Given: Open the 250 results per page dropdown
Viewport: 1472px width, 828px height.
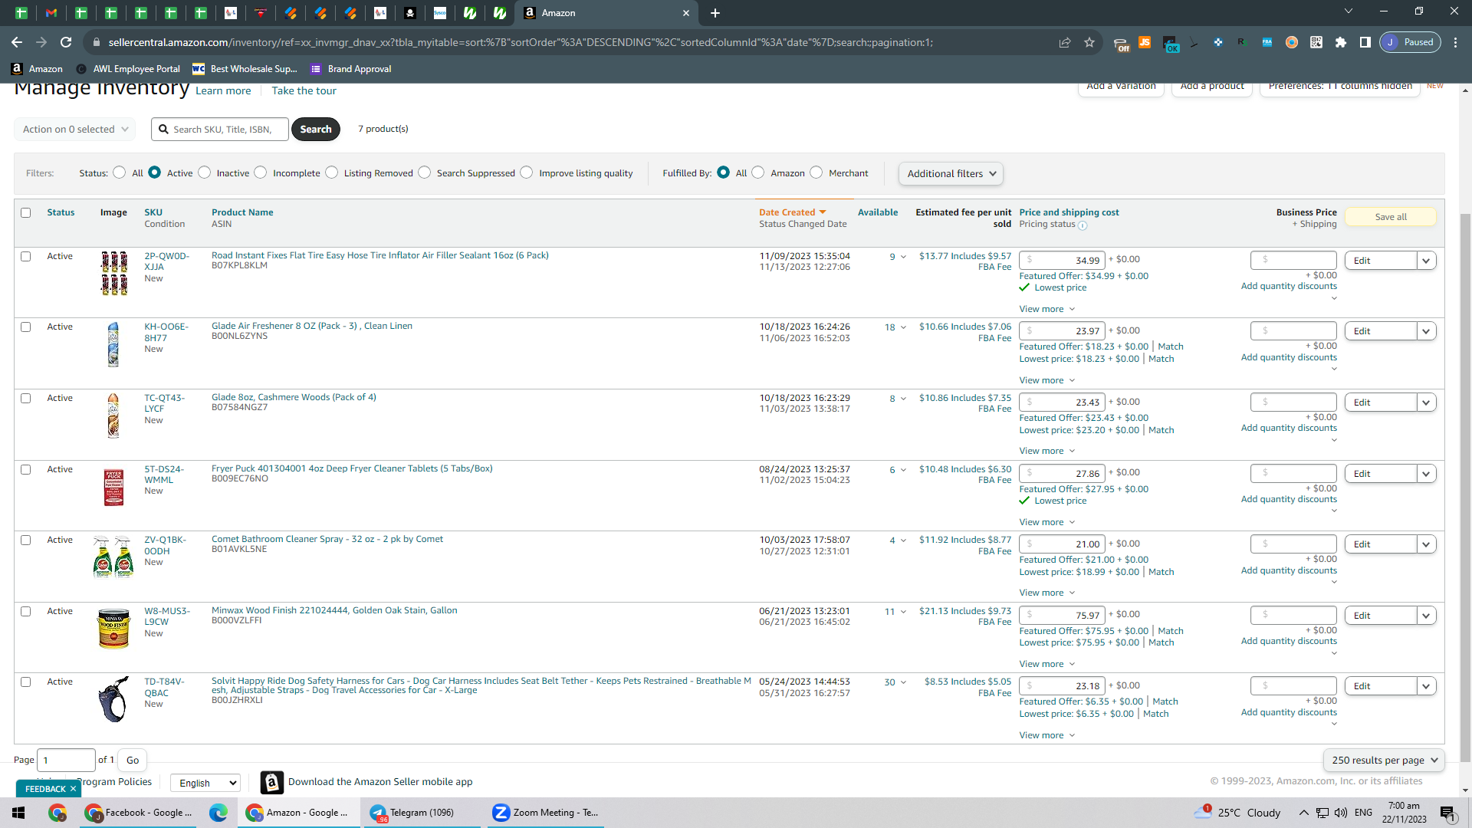Looking at the screenshot, I should point(1384,761).
